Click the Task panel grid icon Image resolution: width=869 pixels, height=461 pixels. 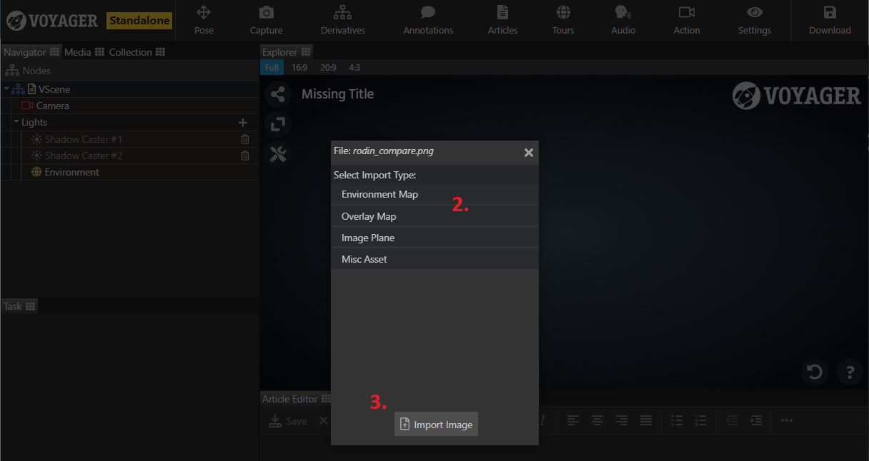pos(30,306)
